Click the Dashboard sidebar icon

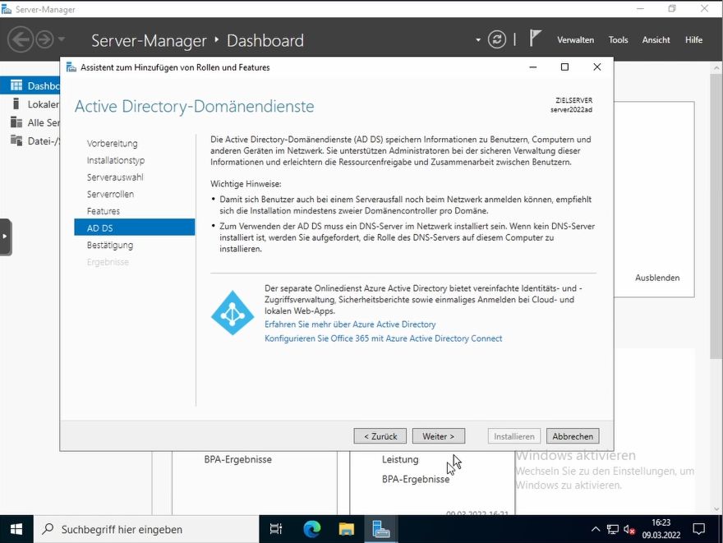pyautogui.click(x=16, y=85)
